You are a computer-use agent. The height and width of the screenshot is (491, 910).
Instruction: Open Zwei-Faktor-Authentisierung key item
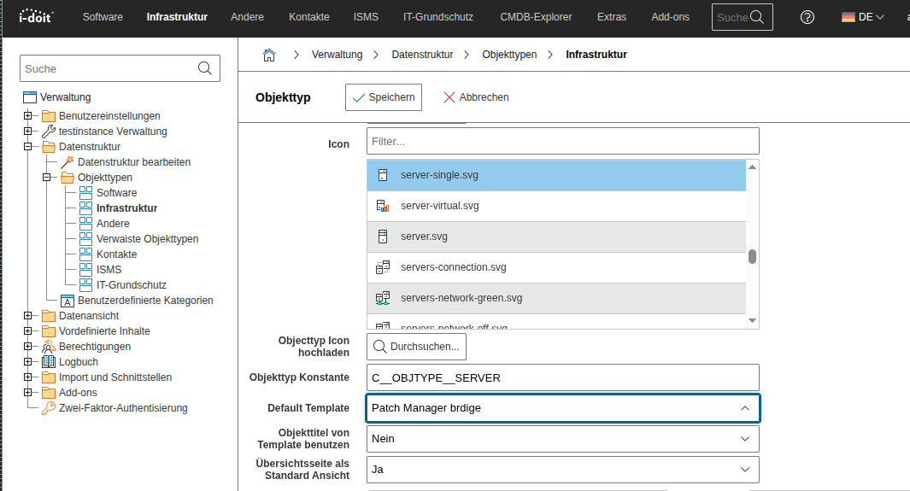(122, 408)
